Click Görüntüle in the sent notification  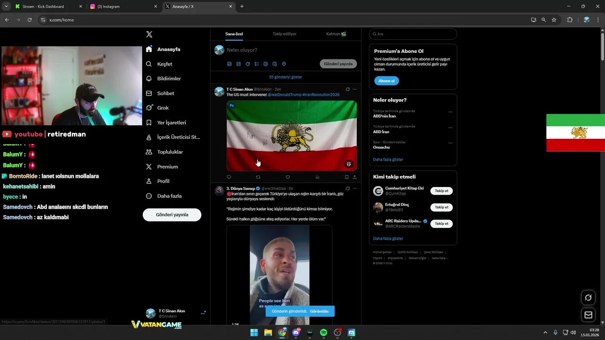(320, 311)
